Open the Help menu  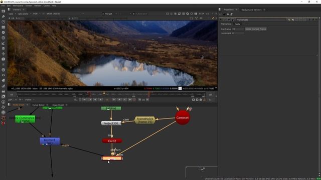(54, 5)
